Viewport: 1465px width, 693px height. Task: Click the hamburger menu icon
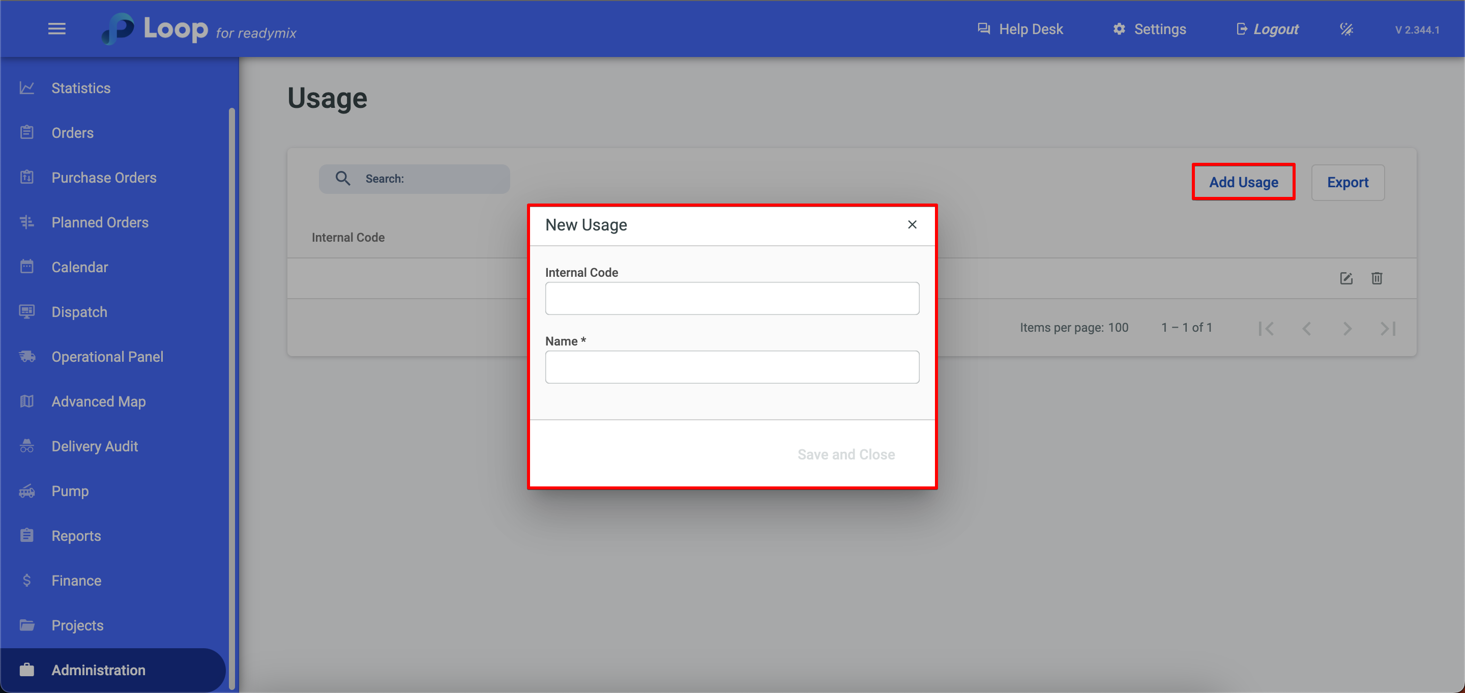pos(56,28)
